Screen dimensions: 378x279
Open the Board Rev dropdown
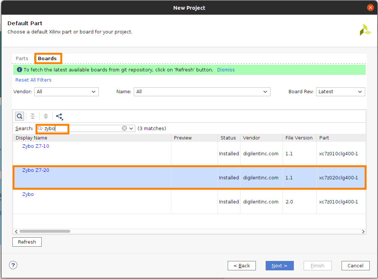click(x=340, y=92)
